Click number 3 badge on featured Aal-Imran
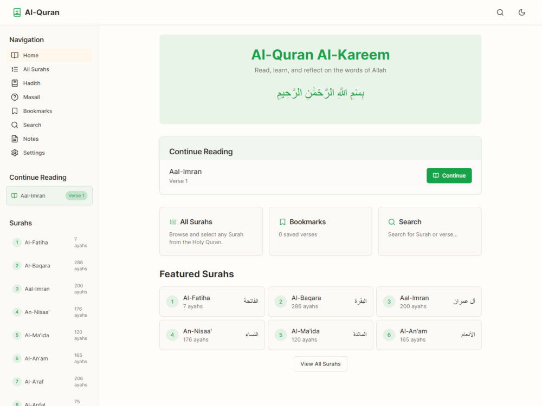542x406 pixels. [x=389, y=302]
